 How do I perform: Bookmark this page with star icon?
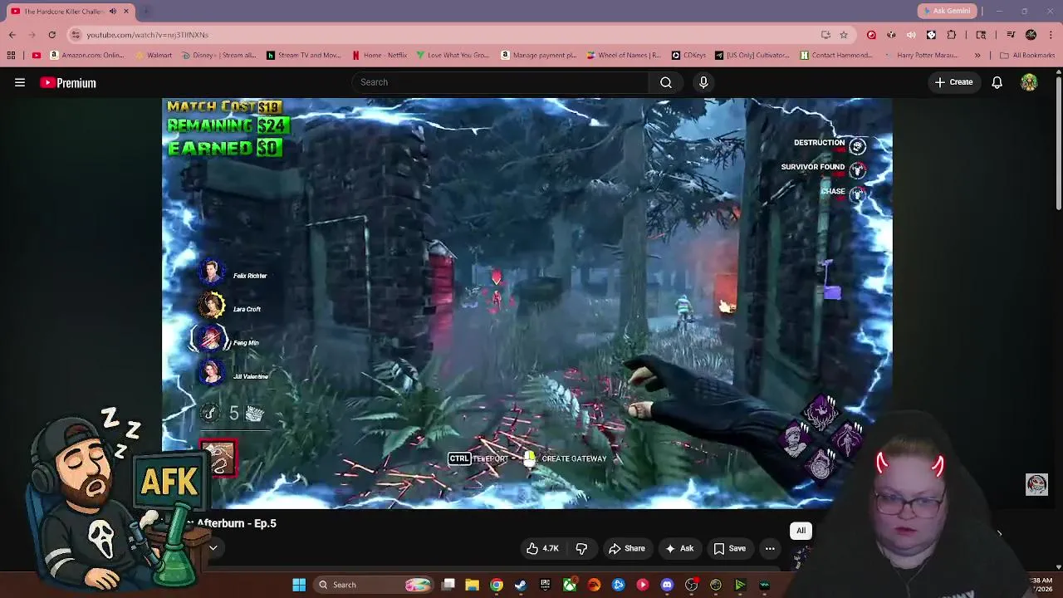[x=844, y=35]
